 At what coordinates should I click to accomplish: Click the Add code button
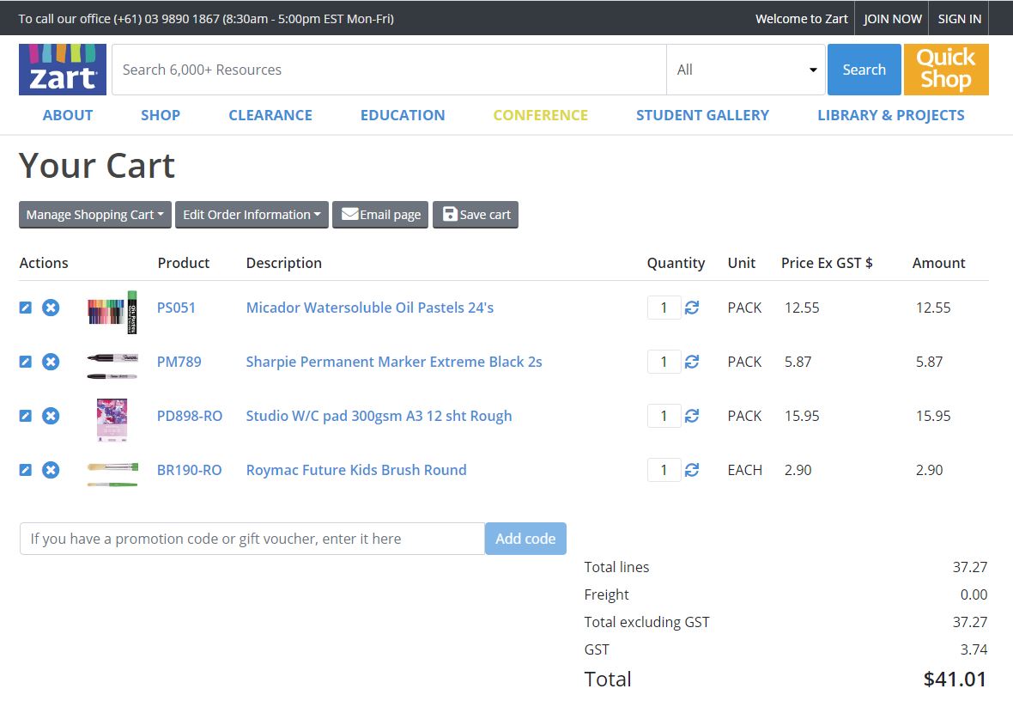coord(525,539)
